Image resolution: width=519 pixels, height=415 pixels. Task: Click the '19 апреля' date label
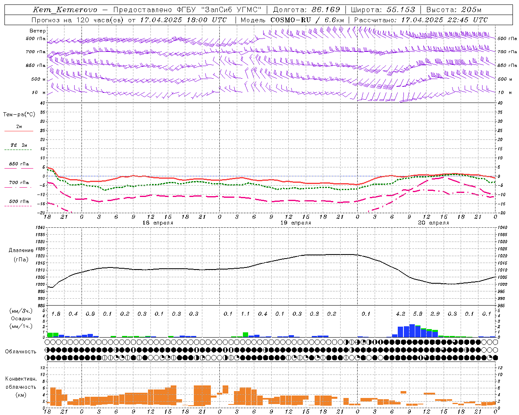click(x=296, y=223)
